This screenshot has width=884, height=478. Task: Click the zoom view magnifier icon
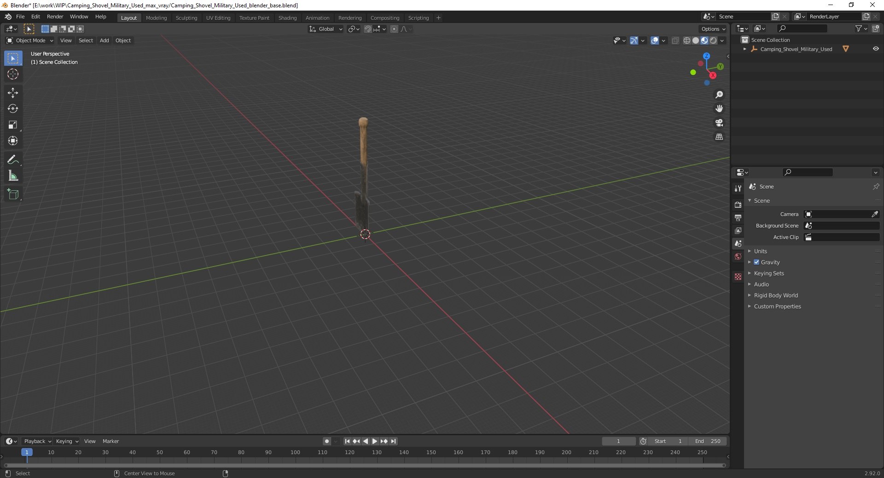coord(719,95)
